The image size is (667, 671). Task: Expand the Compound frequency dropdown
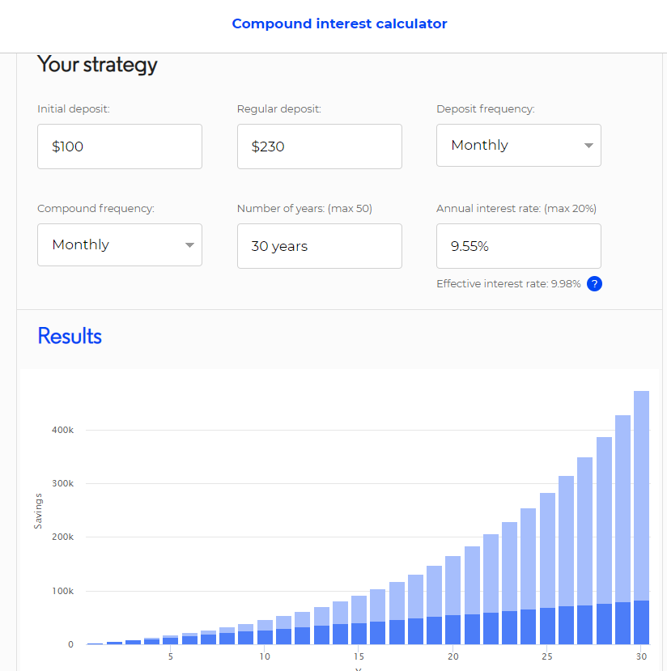pyautogui.click(x=120, y=244)
